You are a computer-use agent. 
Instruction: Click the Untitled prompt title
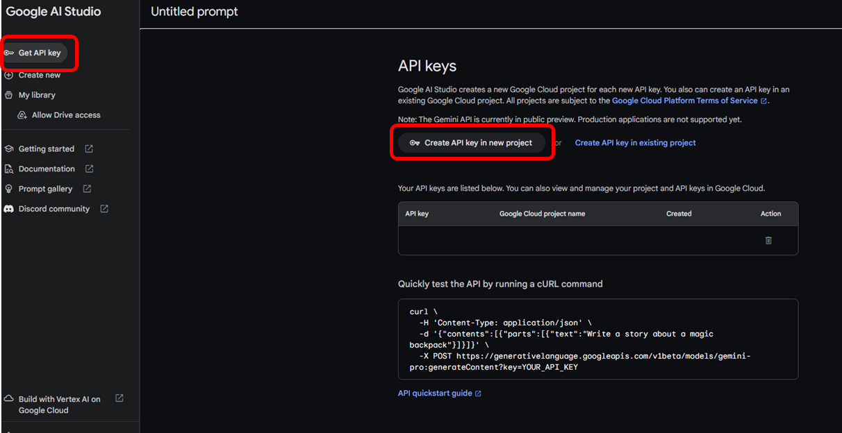pyautogui.click(x=195, y=12)
